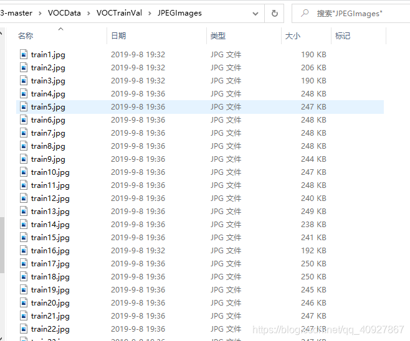Expand the chevron after VOCTrainVal breadcrumb
Image resolution: width=410 pixels, height=341 pixels.
[150, 13]
